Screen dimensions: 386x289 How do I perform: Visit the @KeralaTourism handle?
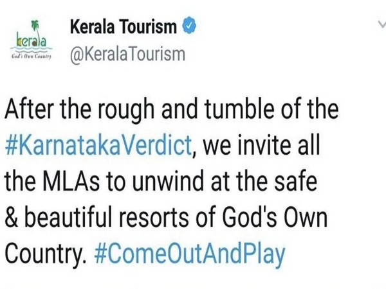[x=126, y=54]
